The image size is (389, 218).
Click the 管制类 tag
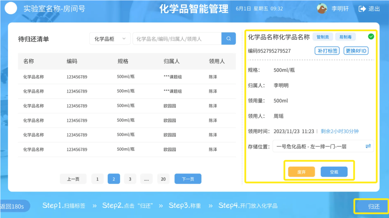tap(323, 37)
